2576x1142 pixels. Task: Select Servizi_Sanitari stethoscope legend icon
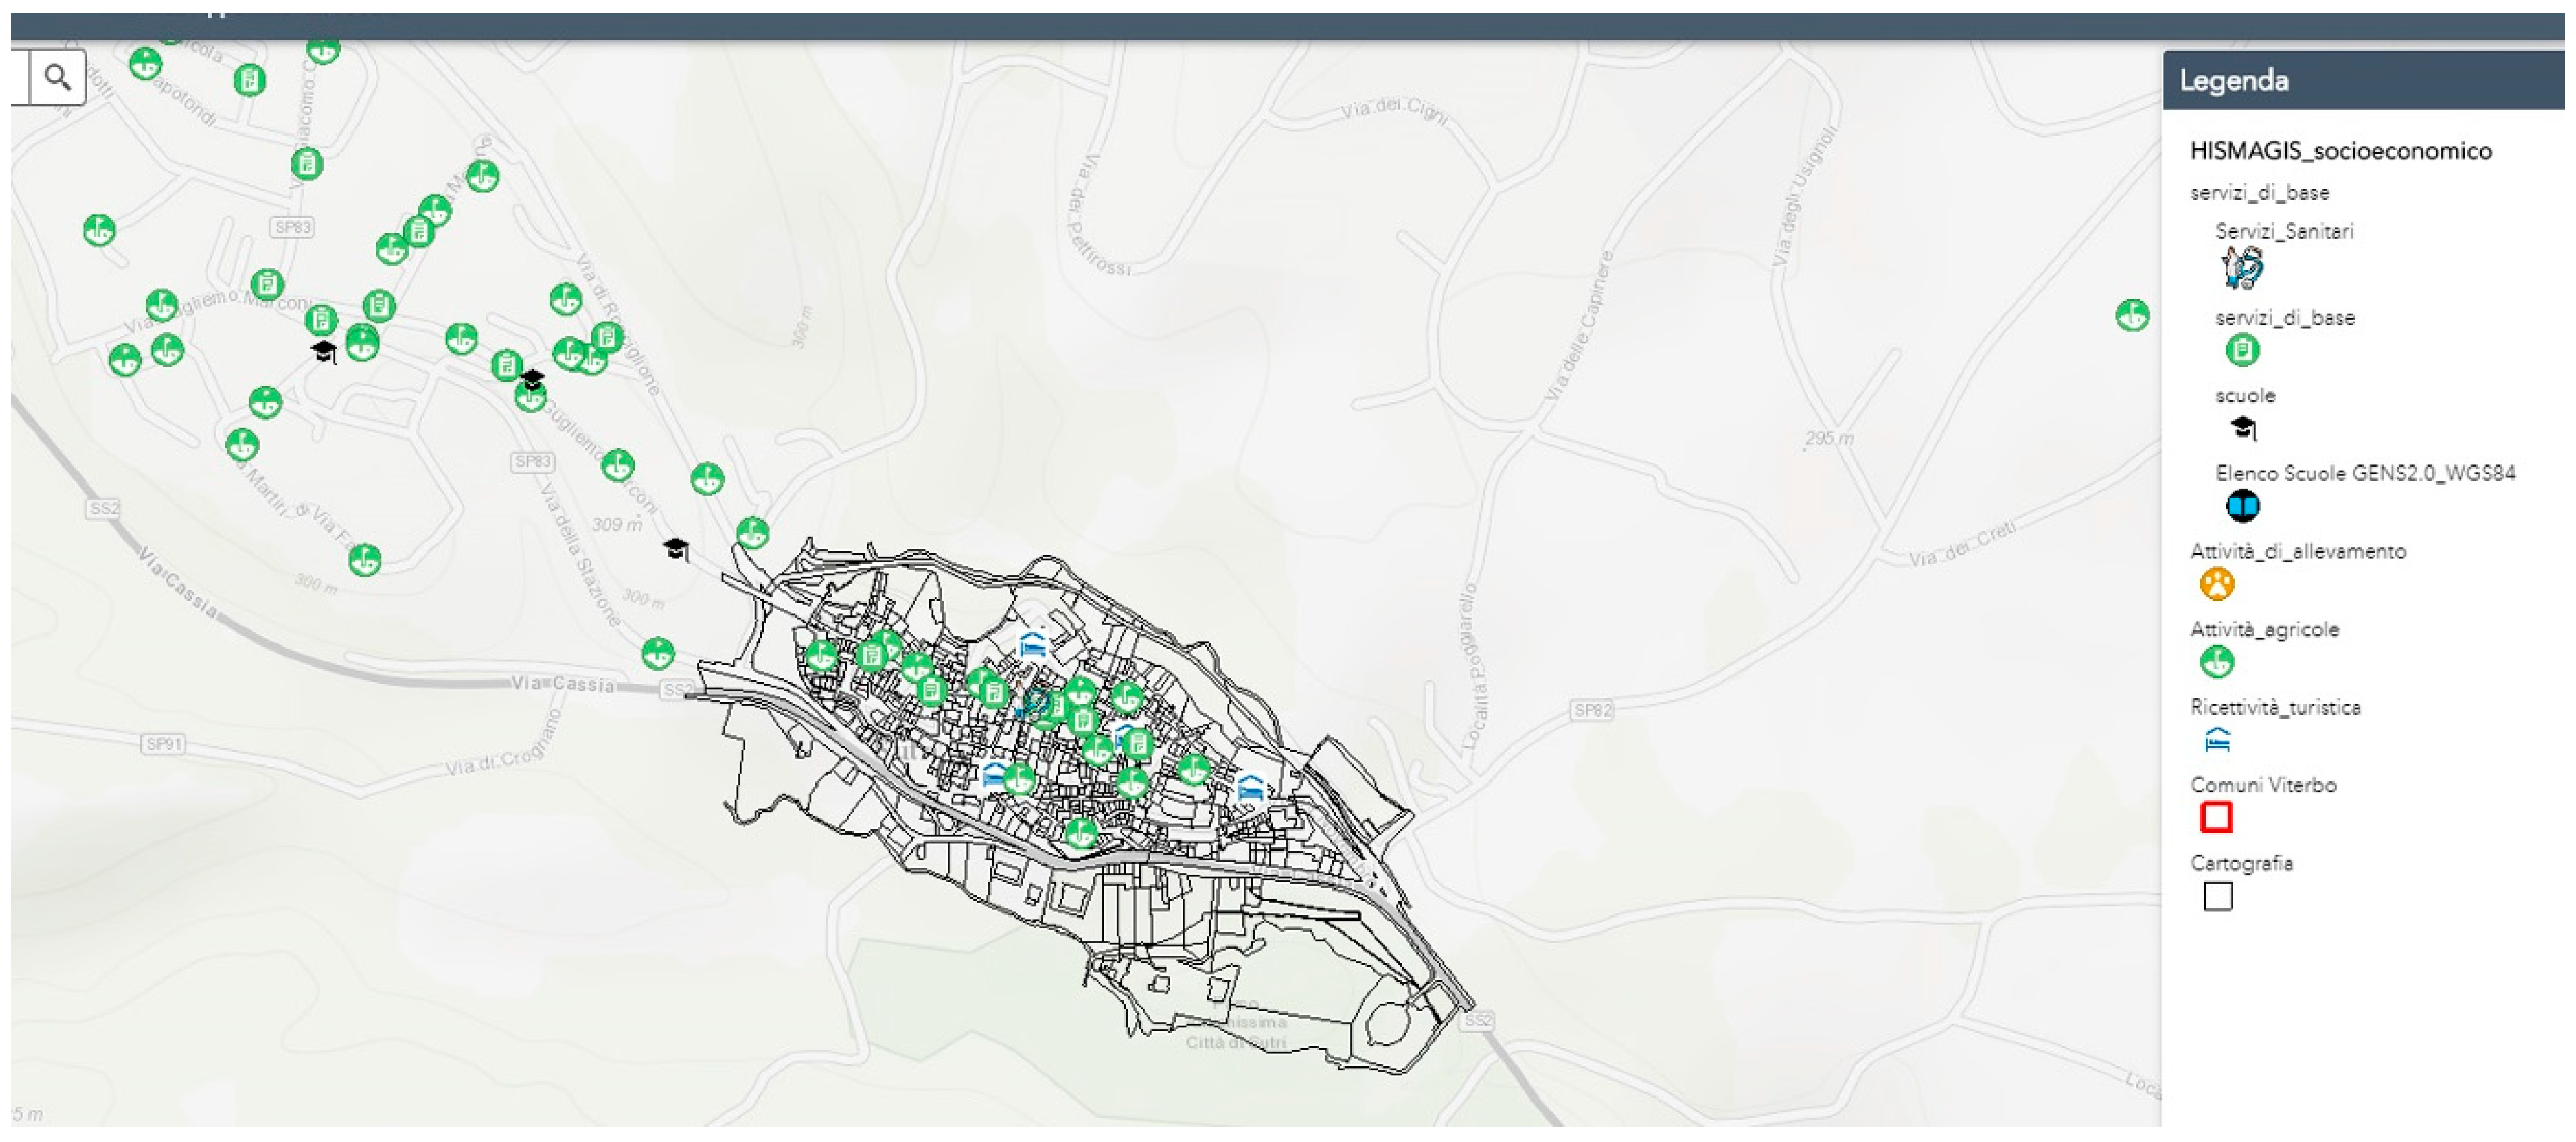[2242, 268]
